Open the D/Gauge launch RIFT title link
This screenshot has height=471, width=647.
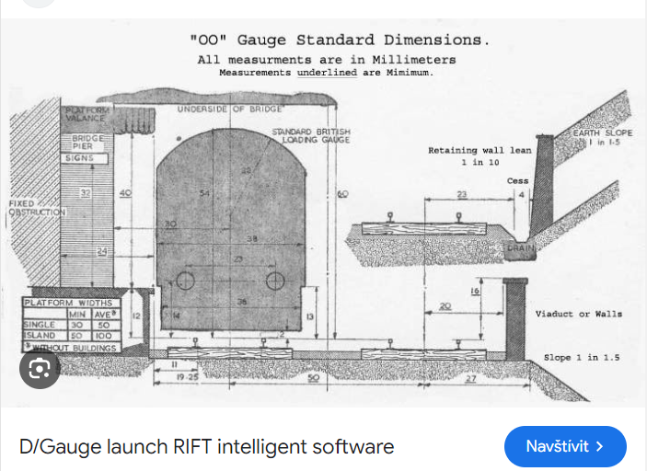206,446
